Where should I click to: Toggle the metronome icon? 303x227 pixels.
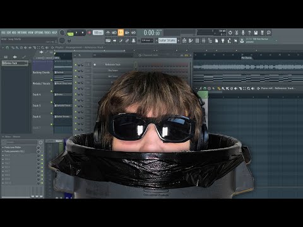click(x=108, y=33)
